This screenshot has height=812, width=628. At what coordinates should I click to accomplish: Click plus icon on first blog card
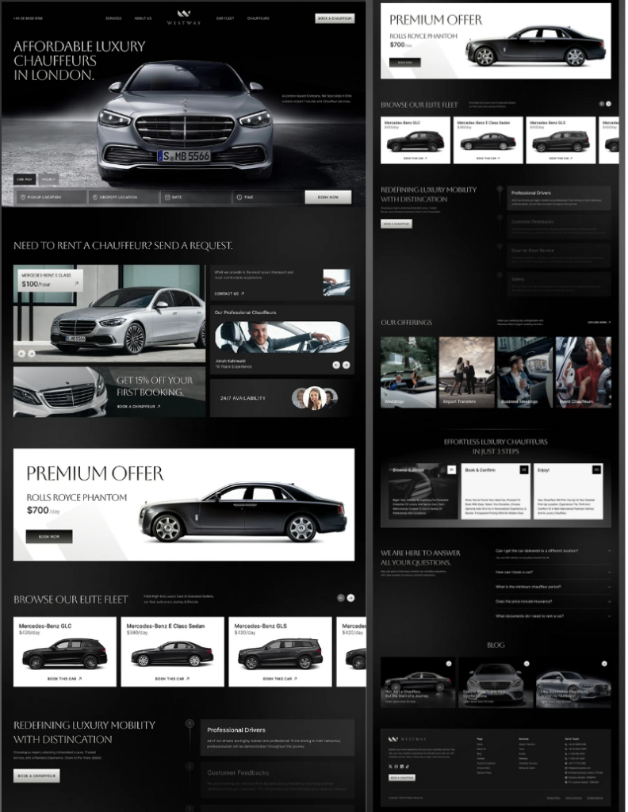click(x=449, y=664)
